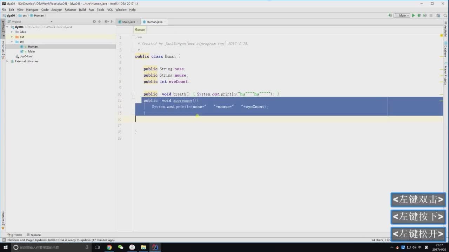Click the yellow inspection status indicator
This screenshot has height=252, width=449.
click(x=442, y=35)
